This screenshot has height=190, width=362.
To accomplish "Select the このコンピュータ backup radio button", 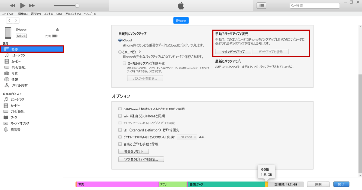I will click(x=120, y=52).
